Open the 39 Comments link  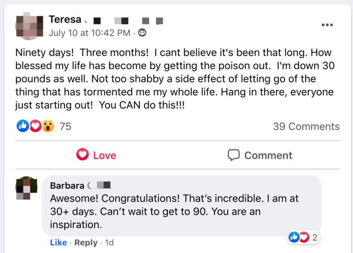pyautogui.click(x=306, y=126)
